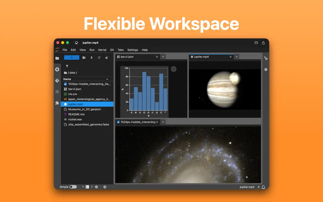Select zika_assembled_genomes.fasta file

pyautogui.click(x=87, y=124)
